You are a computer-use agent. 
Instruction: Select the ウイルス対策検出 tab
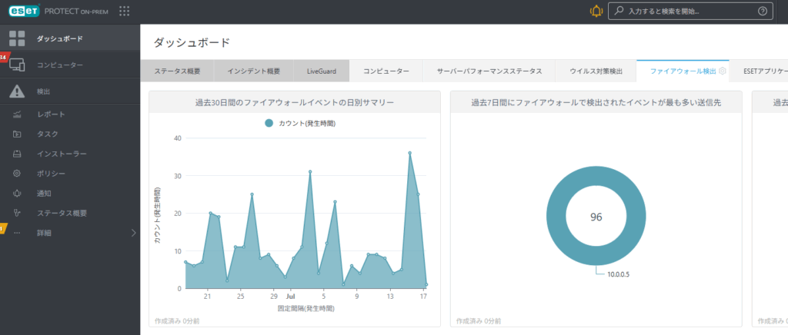596,71
